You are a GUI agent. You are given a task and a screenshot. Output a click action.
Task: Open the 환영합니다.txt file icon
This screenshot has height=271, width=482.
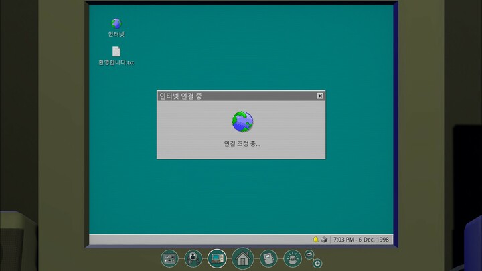click(116, 52)
